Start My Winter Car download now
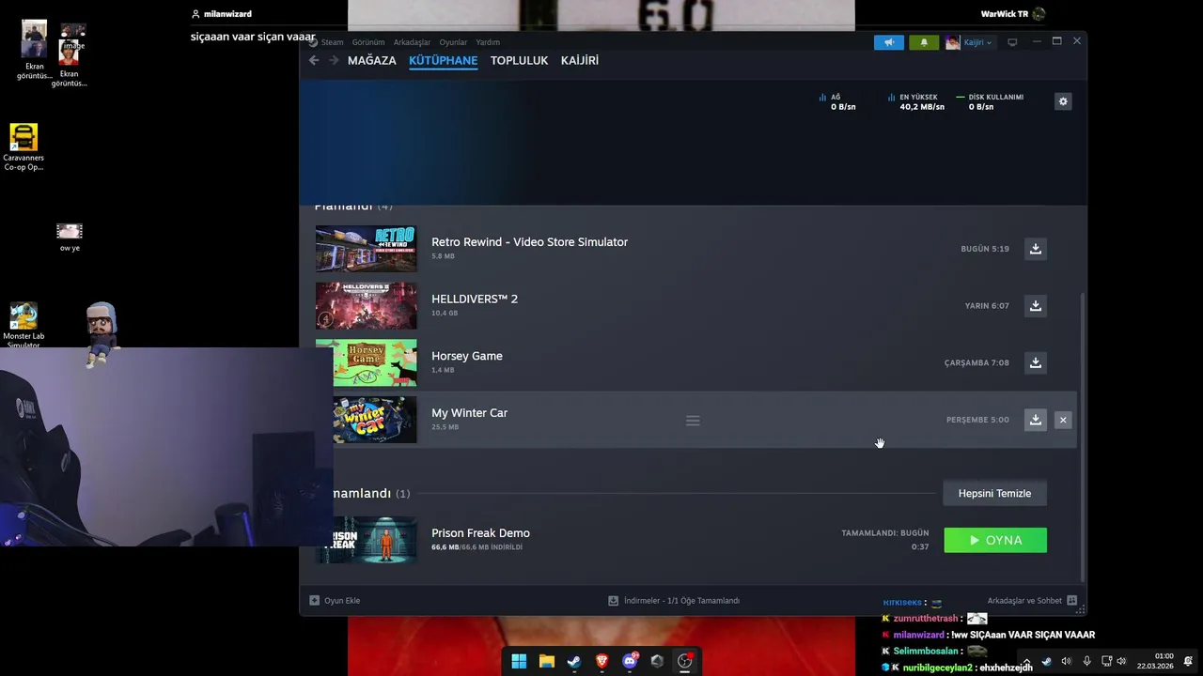 click(x=1035, y=420)
